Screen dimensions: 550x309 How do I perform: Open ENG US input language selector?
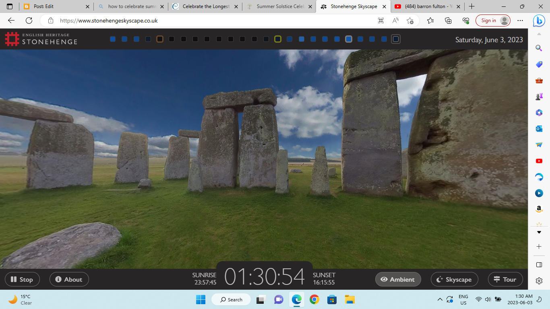[463, 300]
